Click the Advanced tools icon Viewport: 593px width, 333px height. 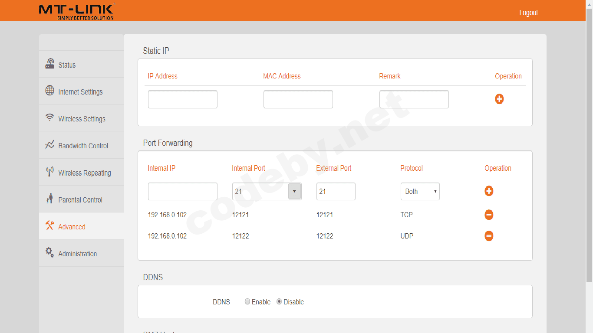(x=49, y=225)
